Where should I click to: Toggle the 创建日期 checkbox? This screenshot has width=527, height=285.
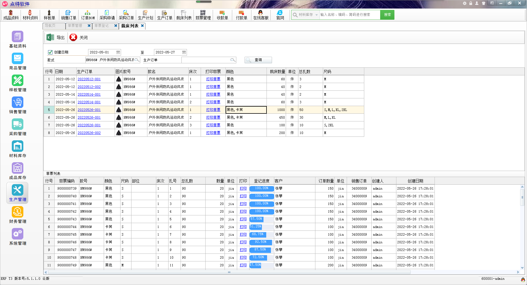50,52
